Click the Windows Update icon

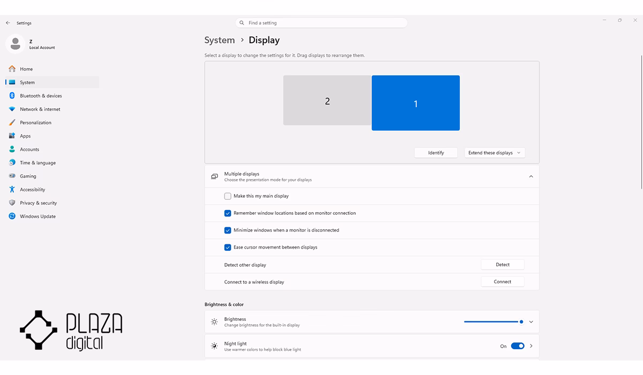[12, 216]
